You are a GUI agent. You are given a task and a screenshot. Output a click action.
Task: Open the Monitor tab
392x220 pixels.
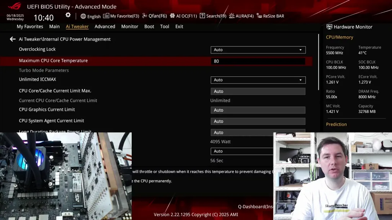point(130,27)
